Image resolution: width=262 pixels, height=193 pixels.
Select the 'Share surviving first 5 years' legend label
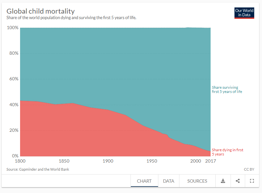click(227, 89)
